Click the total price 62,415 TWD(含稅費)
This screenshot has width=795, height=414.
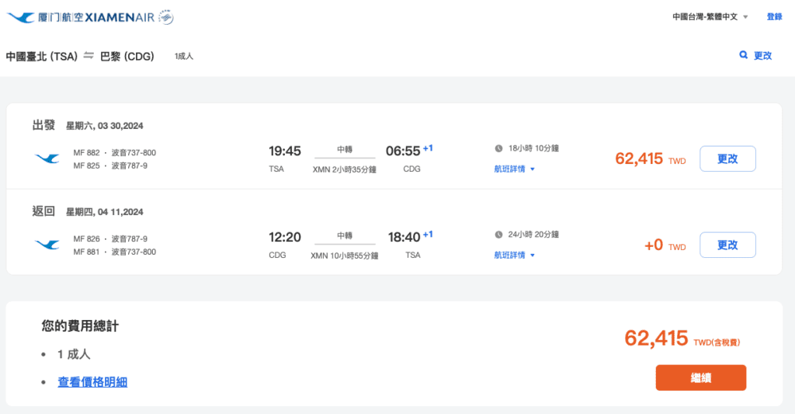682,339
